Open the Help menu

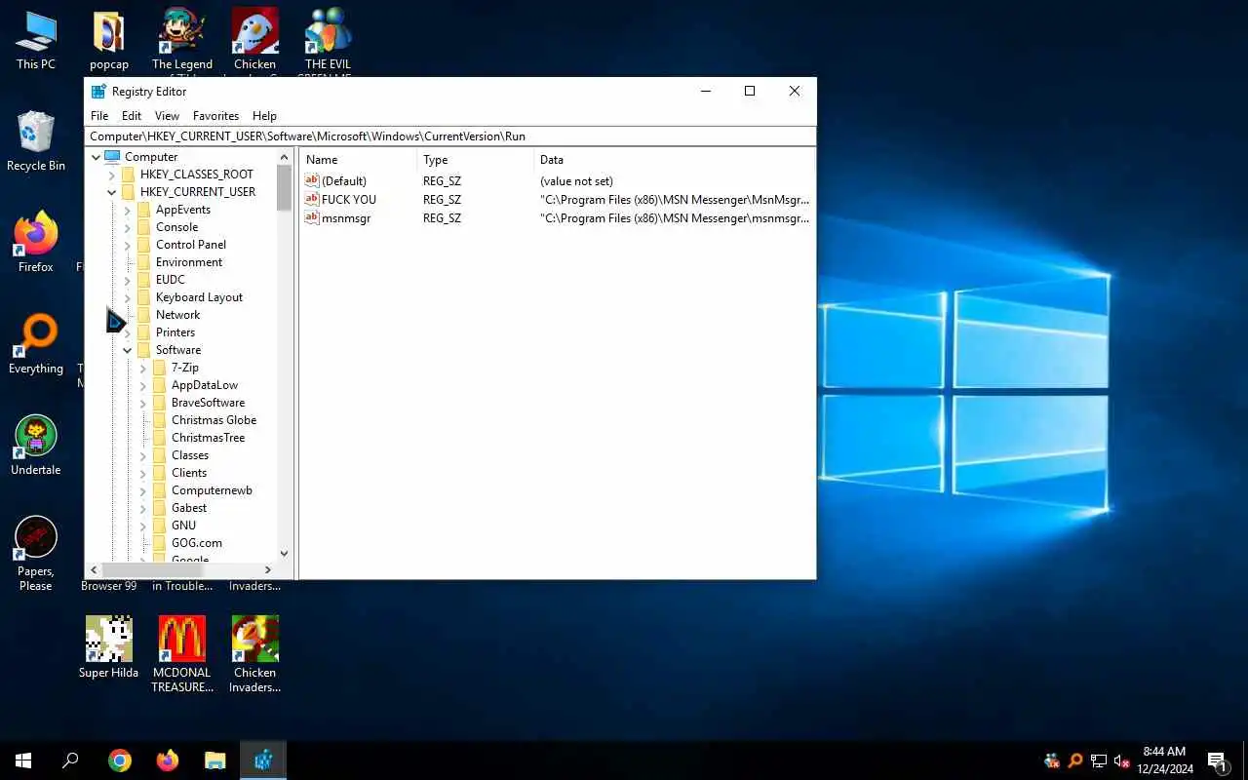(264, 115)
